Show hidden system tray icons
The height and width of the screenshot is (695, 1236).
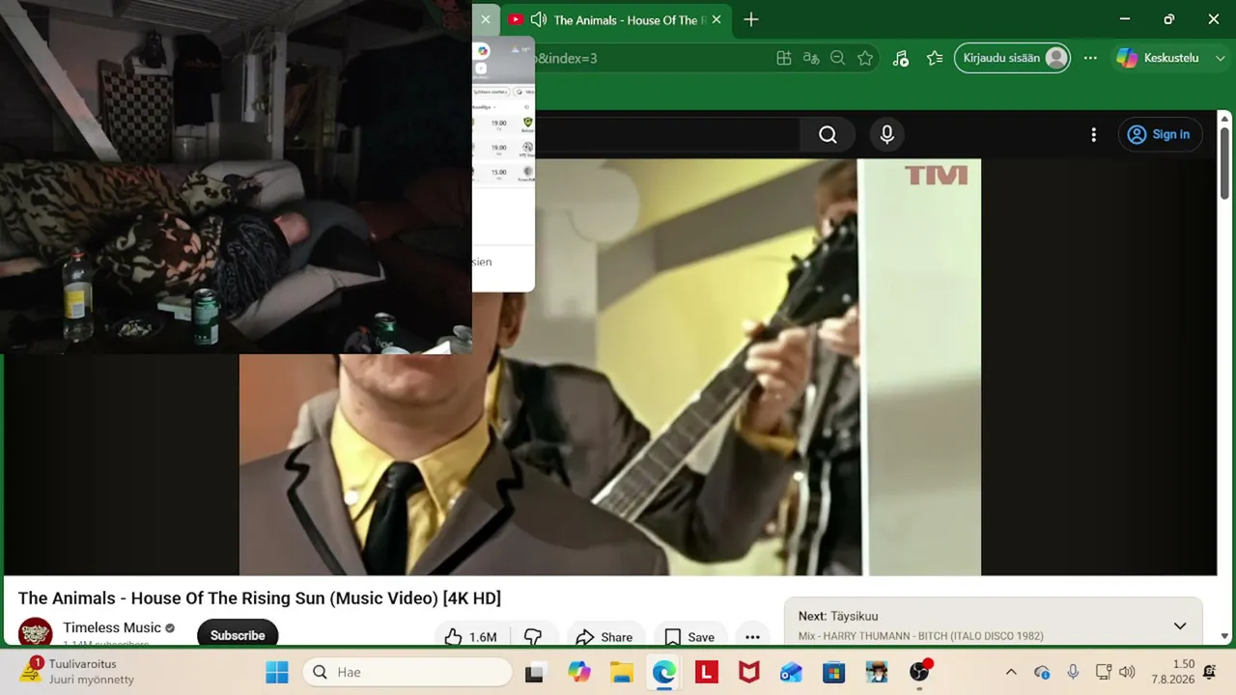click(x=1011, y=672)
